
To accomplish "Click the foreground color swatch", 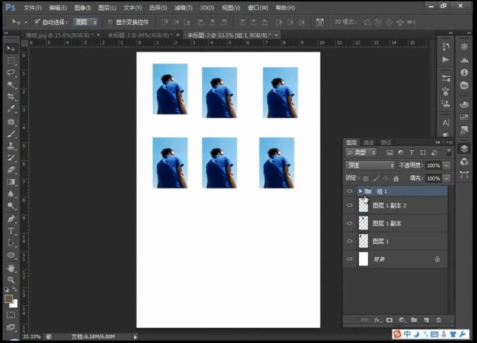I will pos(8,299).
